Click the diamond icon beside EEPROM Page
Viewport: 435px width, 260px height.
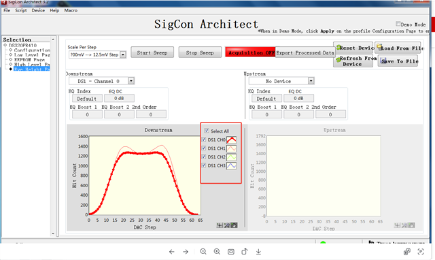pyautogui.click(x=11, y=59)
